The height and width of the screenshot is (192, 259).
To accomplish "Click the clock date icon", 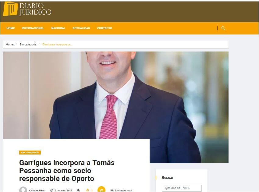I will coord(52,190).
